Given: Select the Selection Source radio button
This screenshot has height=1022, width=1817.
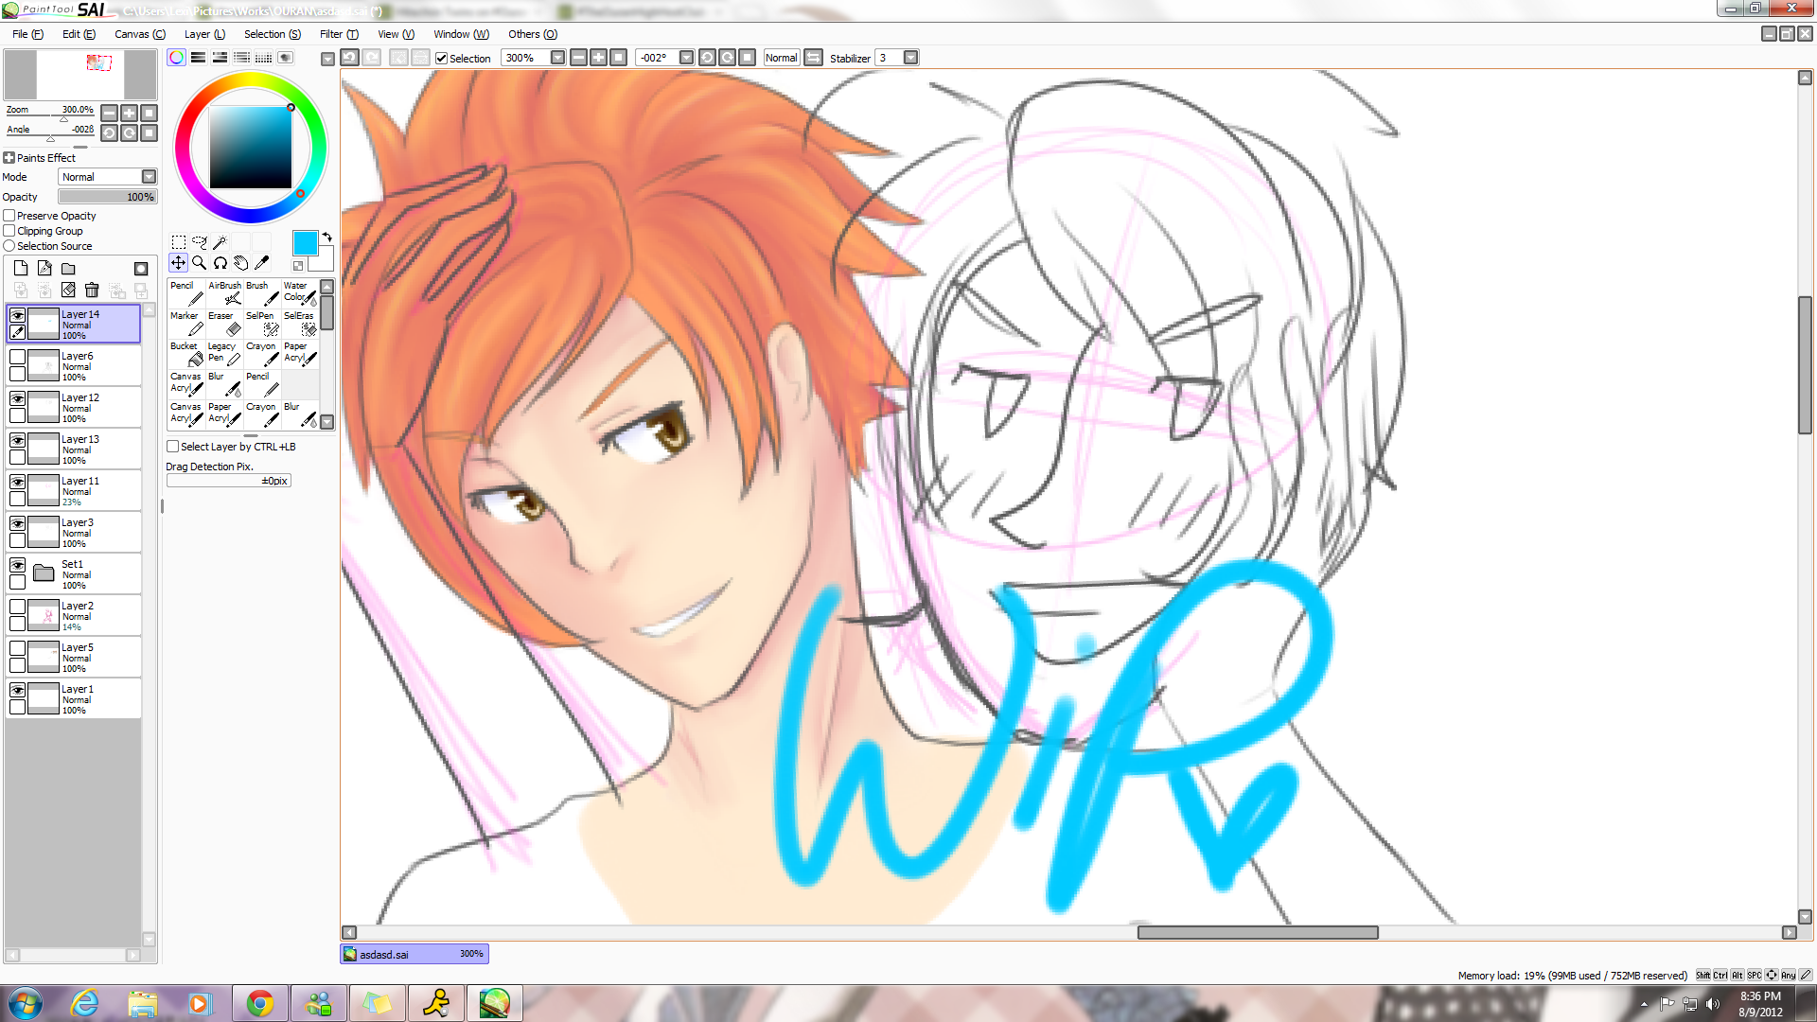Looking at the screenshot, I should point(9,246).
